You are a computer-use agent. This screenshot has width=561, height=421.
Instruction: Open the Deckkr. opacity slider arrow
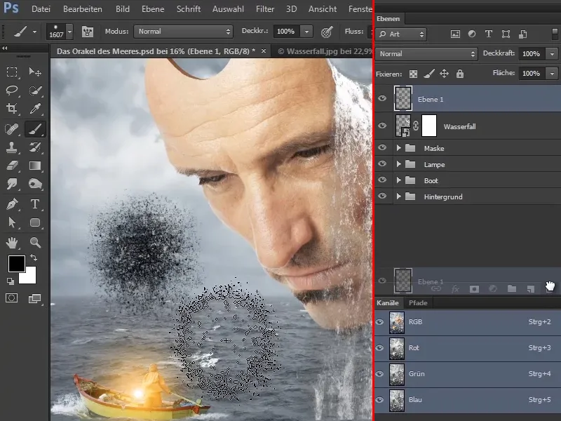pyautogui.click(x=306, y=32)
